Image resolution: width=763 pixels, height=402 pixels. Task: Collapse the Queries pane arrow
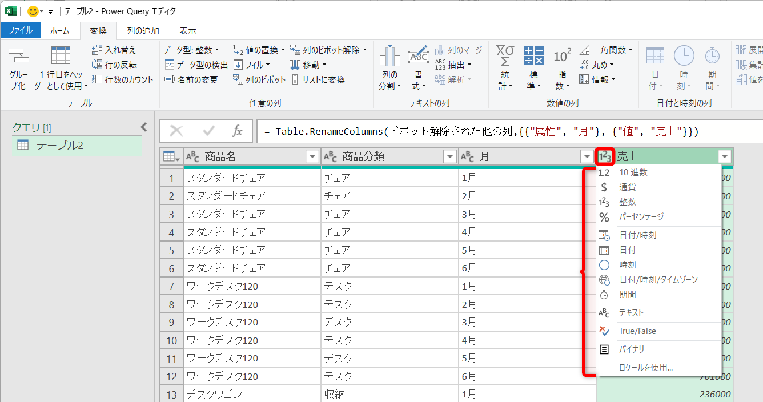pyautogui.click(x=144, y=127)
